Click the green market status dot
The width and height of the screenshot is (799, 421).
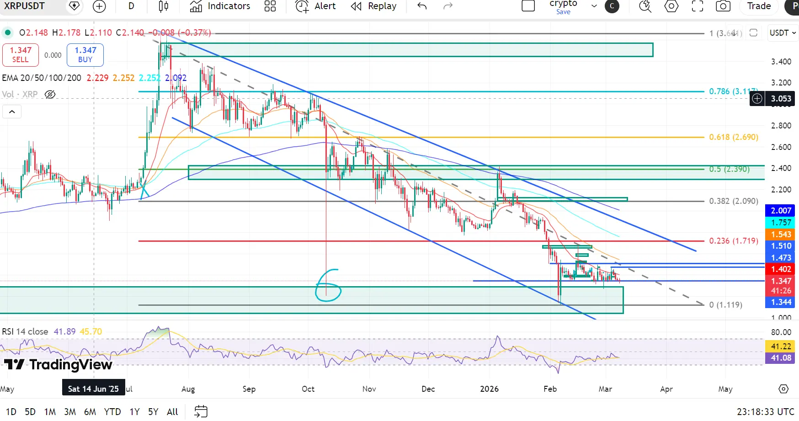coord(7,32)
